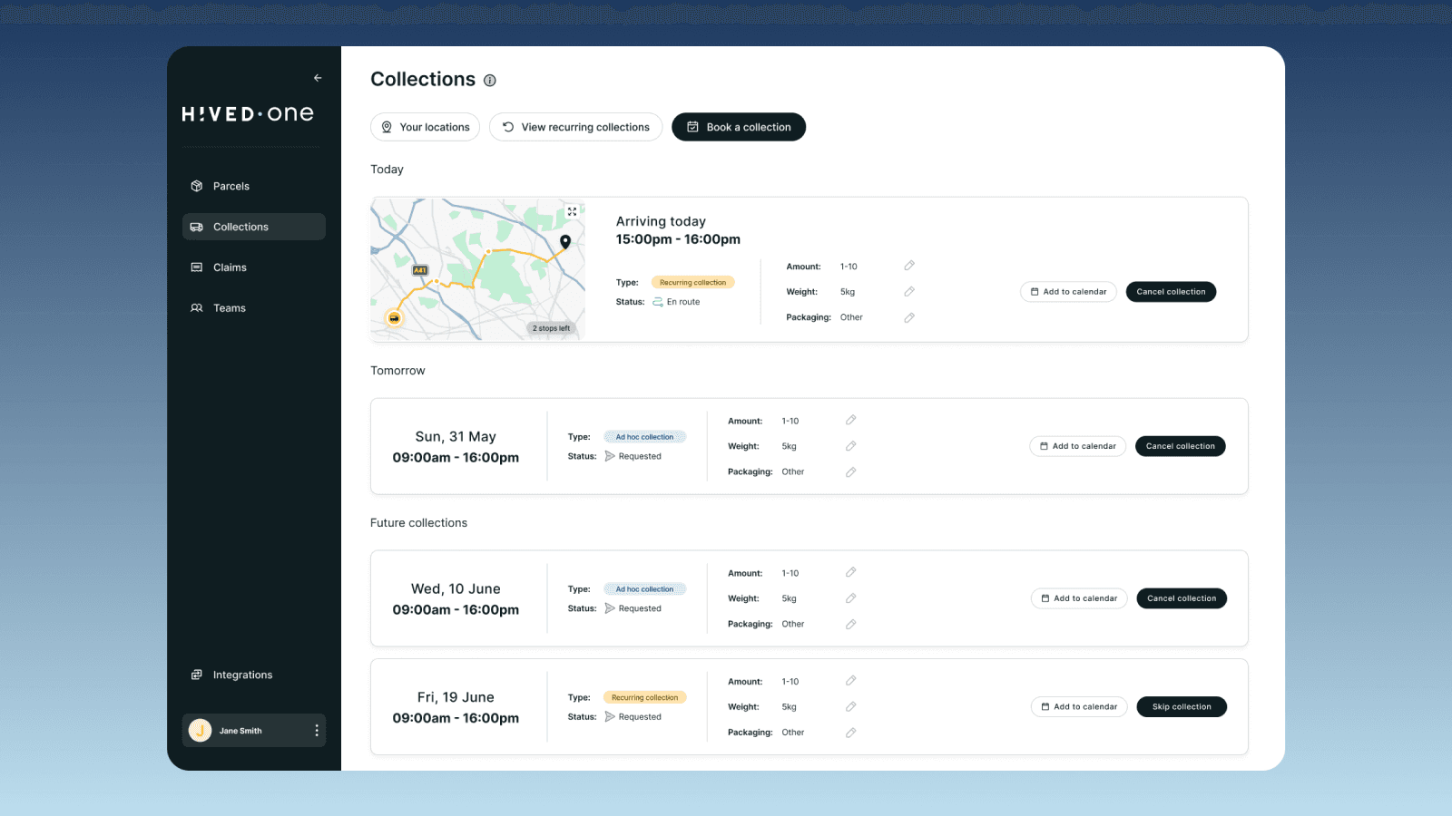Navigate to the Teams section
Image resolution: width=1452 pixels, height=816 pixels.
click(229, 307)
